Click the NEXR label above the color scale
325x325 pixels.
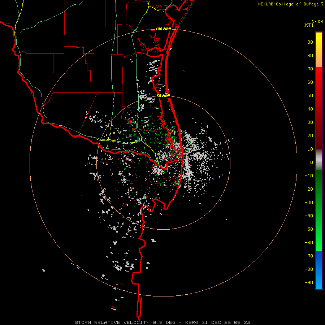(x=317, y=22)
